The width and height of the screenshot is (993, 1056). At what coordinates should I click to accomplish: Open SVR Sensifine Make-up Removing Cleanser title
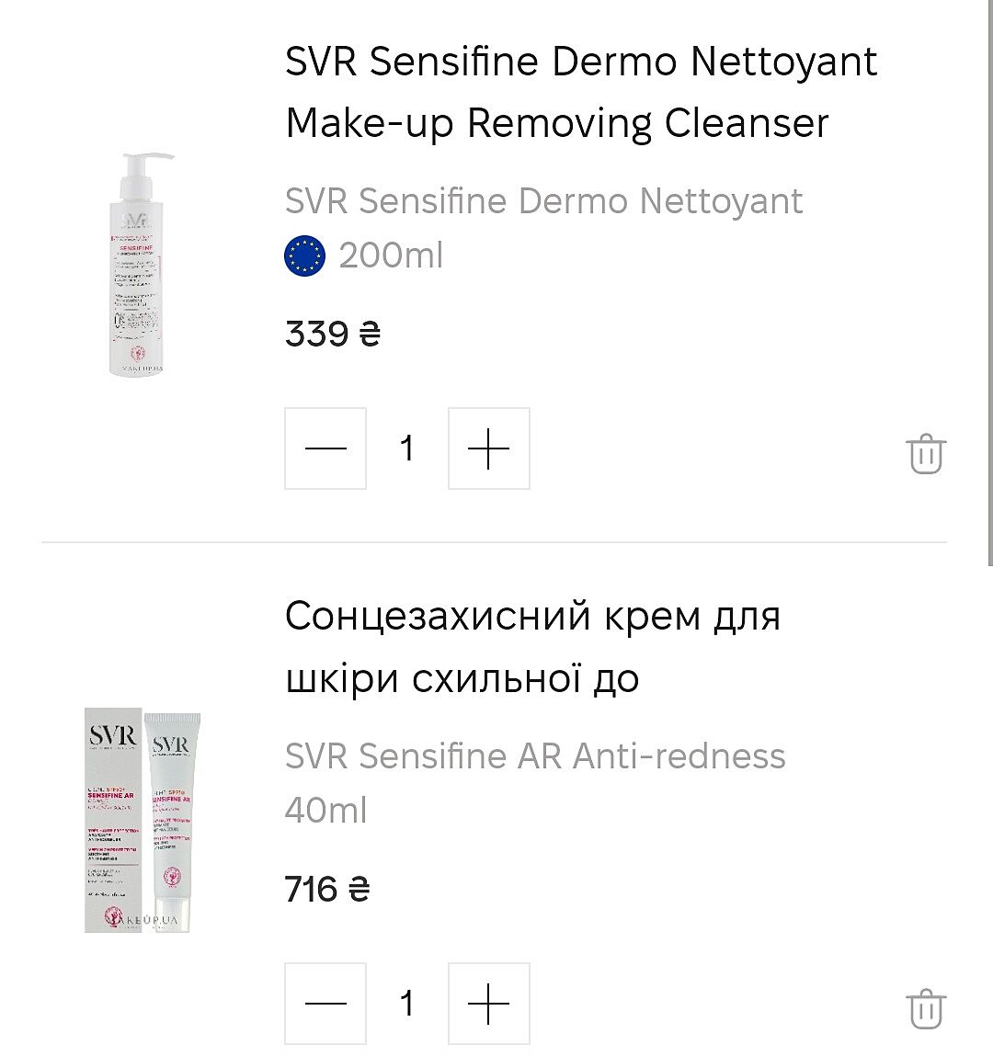click(580, 92)
